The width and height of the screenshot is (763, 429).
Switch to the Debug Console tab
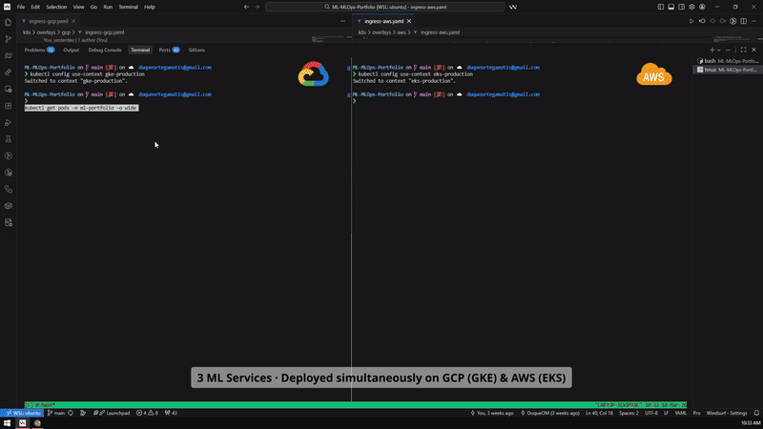coord(105,51)
